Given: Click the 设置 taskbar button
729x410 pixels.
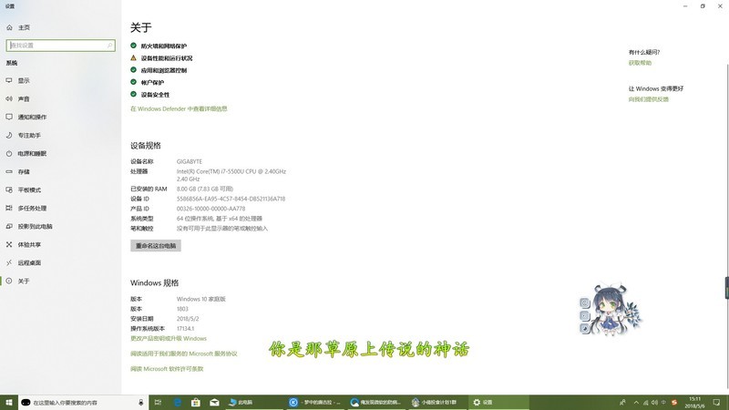Looking at the screenshot, I should pyautogui.click(x=498, y=402).
